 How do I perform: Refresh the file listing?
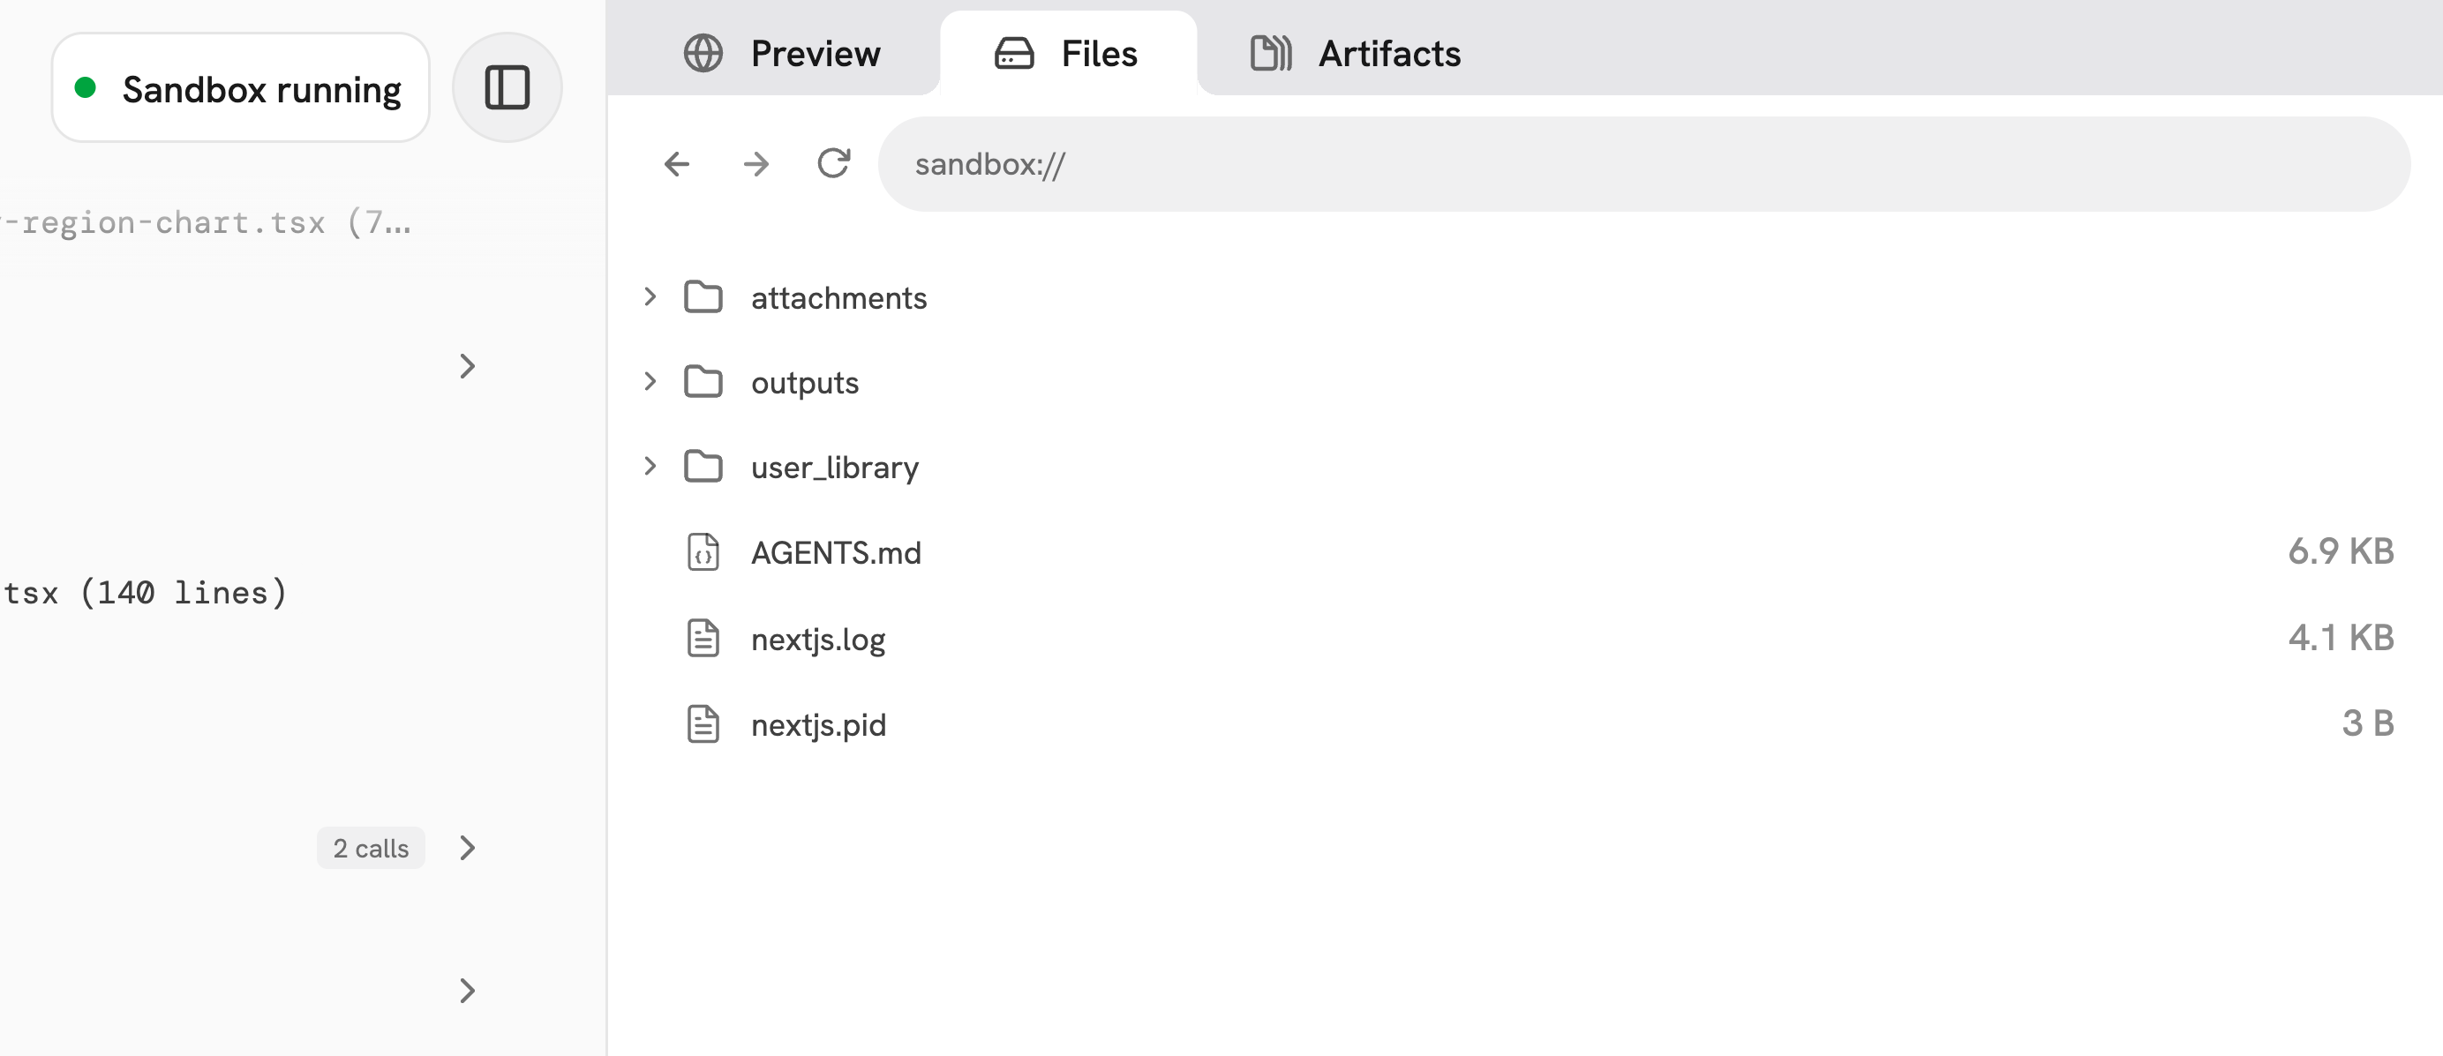coord(834,163)
